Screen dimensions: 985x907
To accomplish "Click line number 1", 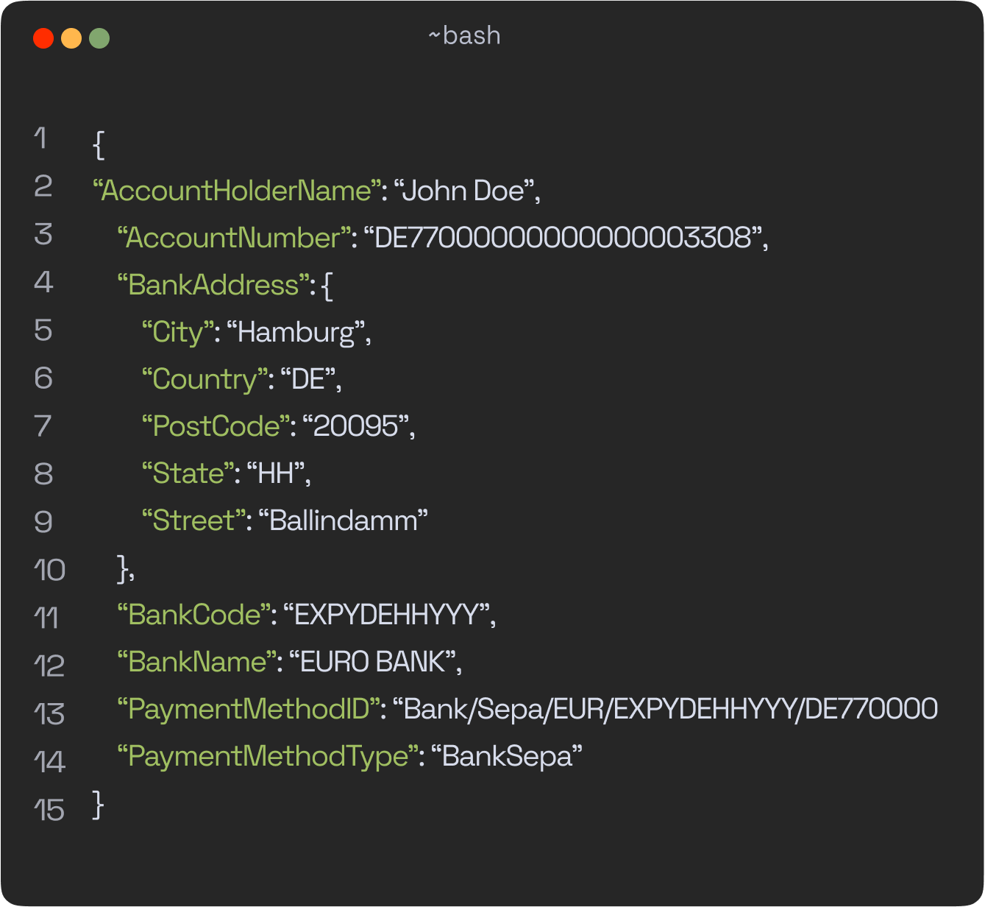I will point(42,138).
